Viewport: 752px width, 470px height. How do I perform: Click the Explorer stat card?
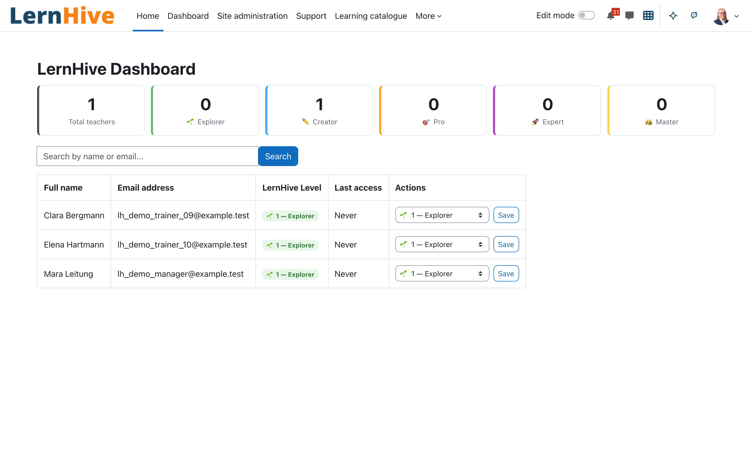pos(205,110)
